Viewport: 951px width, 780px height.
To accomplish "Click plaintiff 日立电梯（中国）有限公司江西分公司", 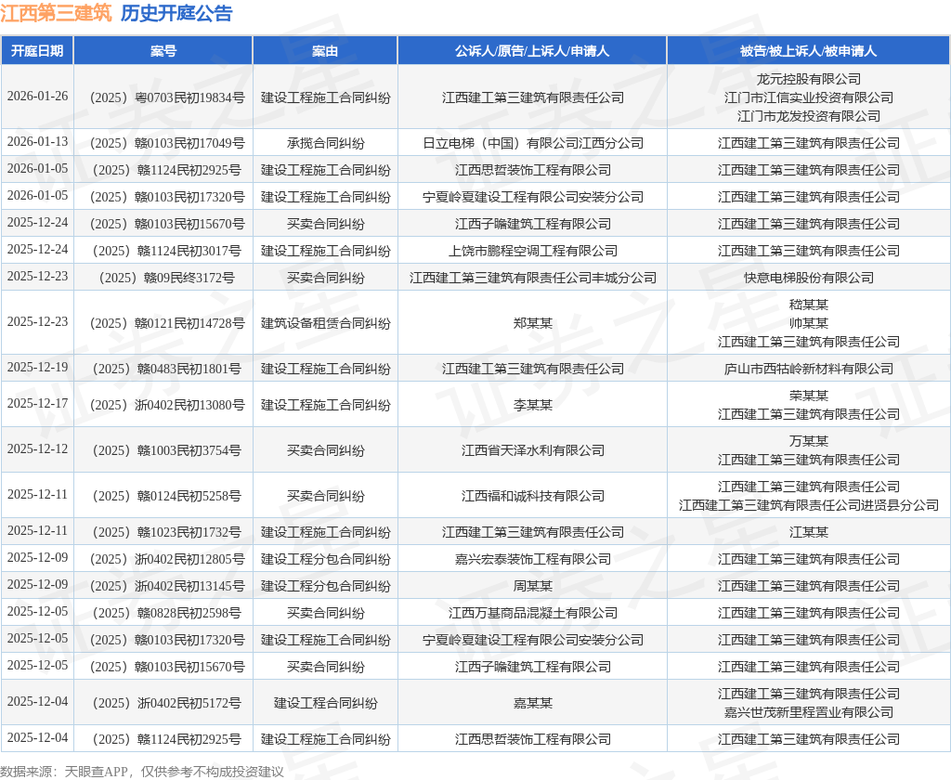I will 532,143.
